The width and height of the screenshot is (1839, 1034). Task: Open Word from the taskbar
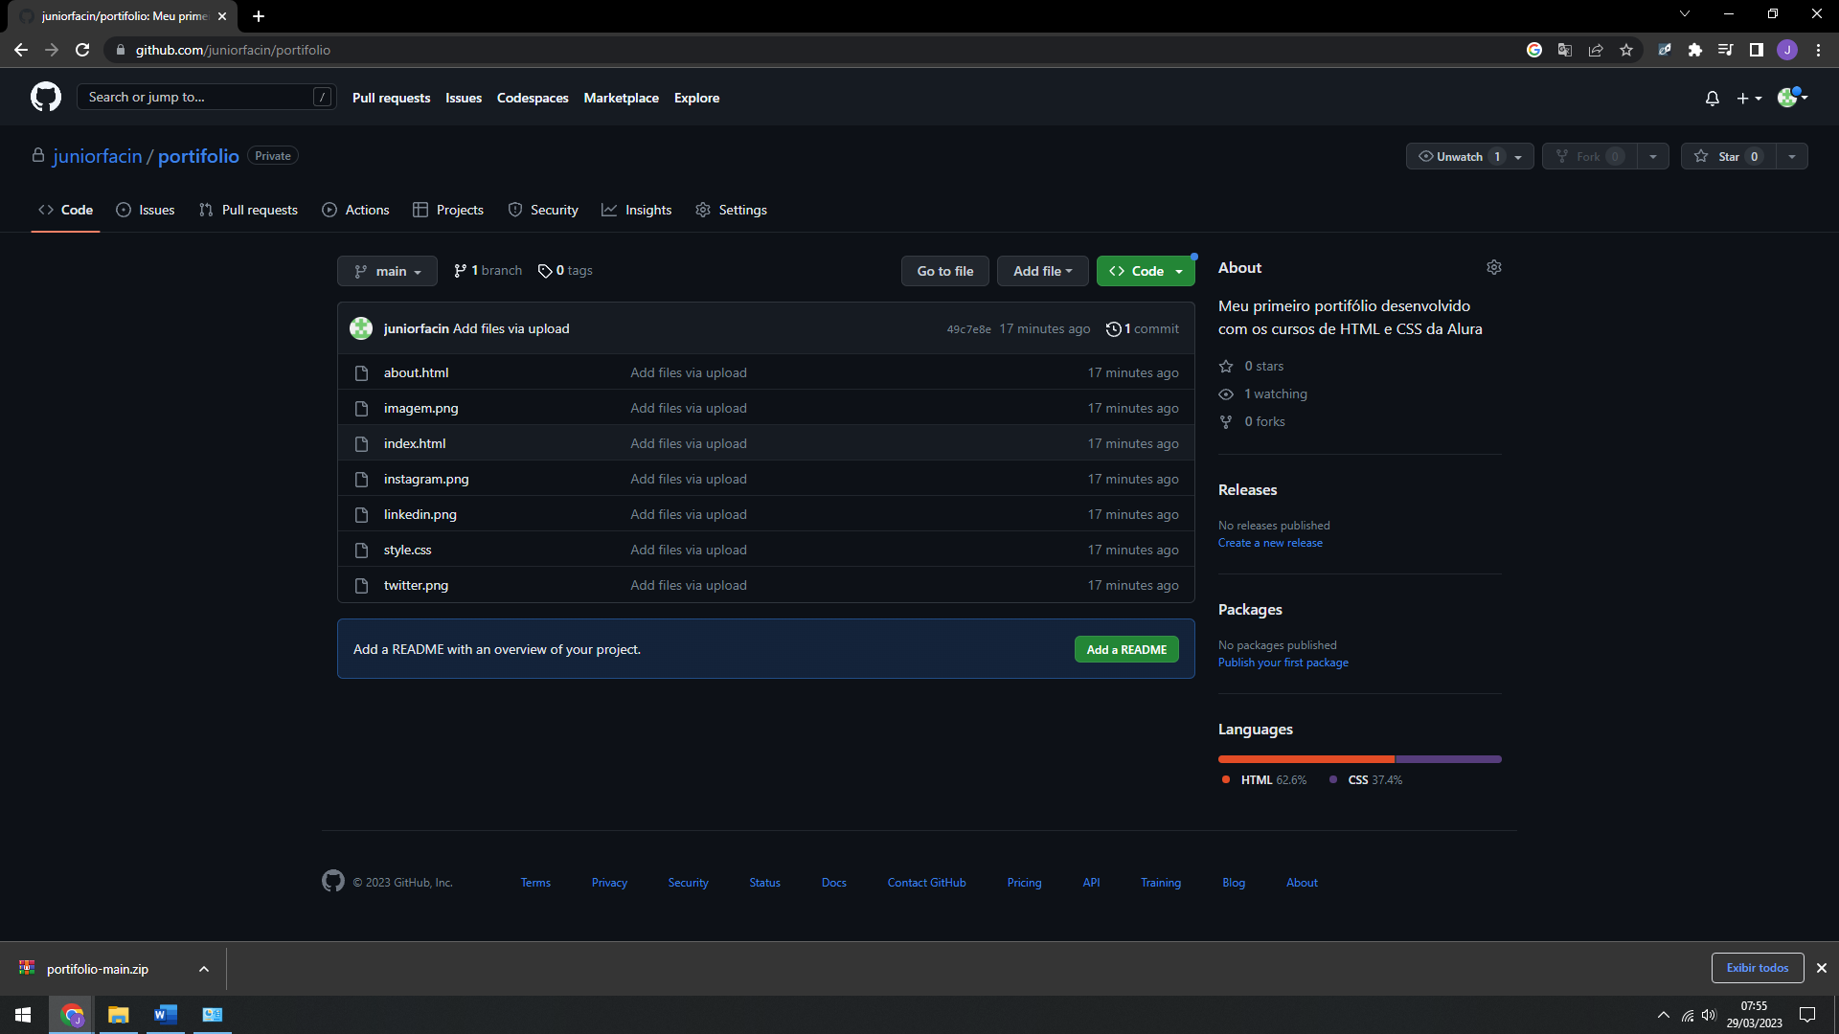165,1015
